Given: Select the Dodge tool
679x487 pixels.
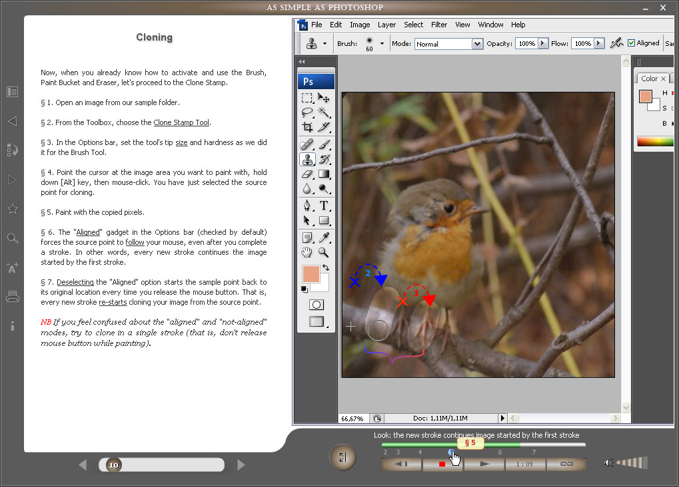Looking at the screenshot, I should pos(323,188).
